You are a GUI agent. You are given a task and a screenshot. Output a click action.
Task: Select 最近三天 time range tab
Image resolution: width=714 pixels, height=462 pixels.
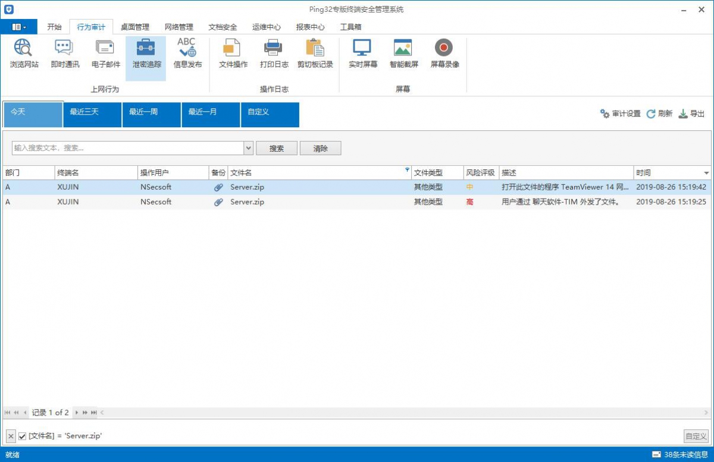(x=92, y=114)
